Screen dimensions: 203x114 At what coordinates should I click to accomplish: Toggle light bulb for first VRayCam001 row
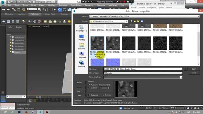pos(10,46)
